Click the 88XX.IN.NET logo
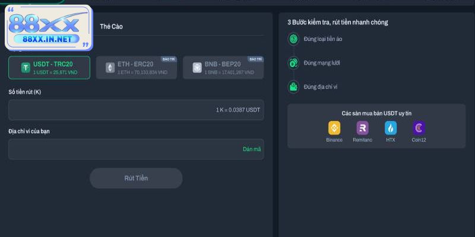 tap(49, 27)
